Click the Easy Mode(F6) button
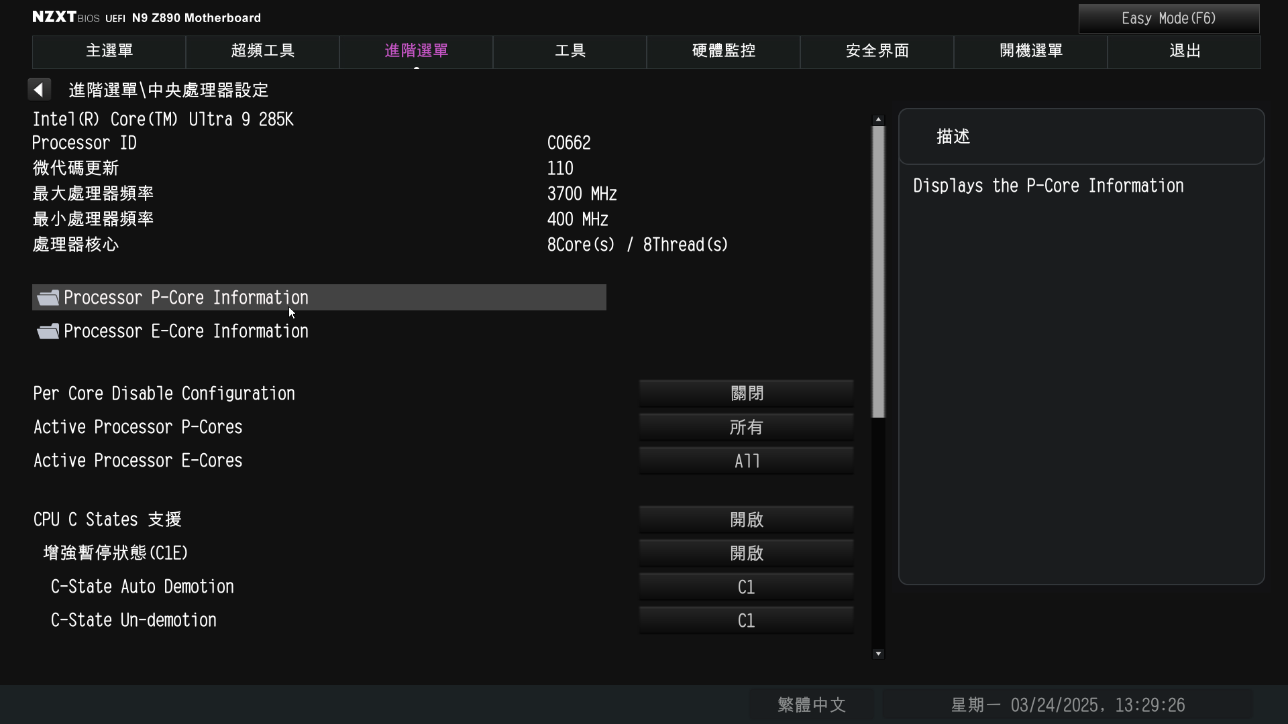Viewport: 1288px width, 724px height. coord(1169,19)
